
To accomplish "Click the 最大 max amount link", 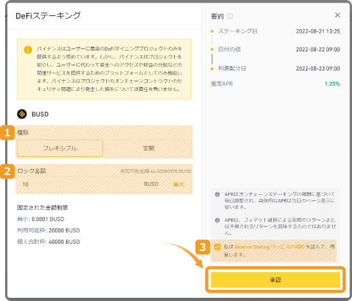I will tap(179, 184).
